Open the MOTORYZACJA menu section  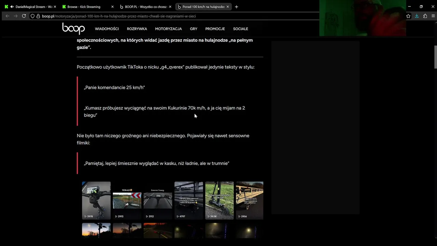point(168,29)
